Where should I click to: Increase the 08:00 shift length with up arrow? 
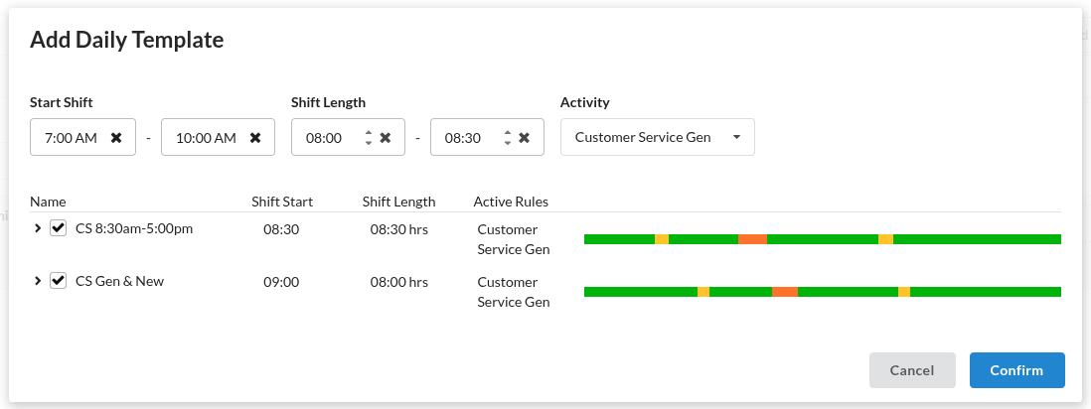[x=369, y=133]
